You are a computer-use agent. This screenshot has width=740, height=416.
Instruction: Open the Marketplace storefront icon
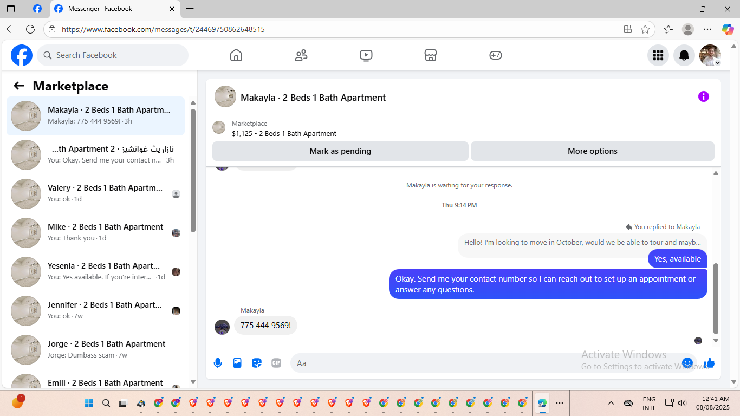click(431, 55)
